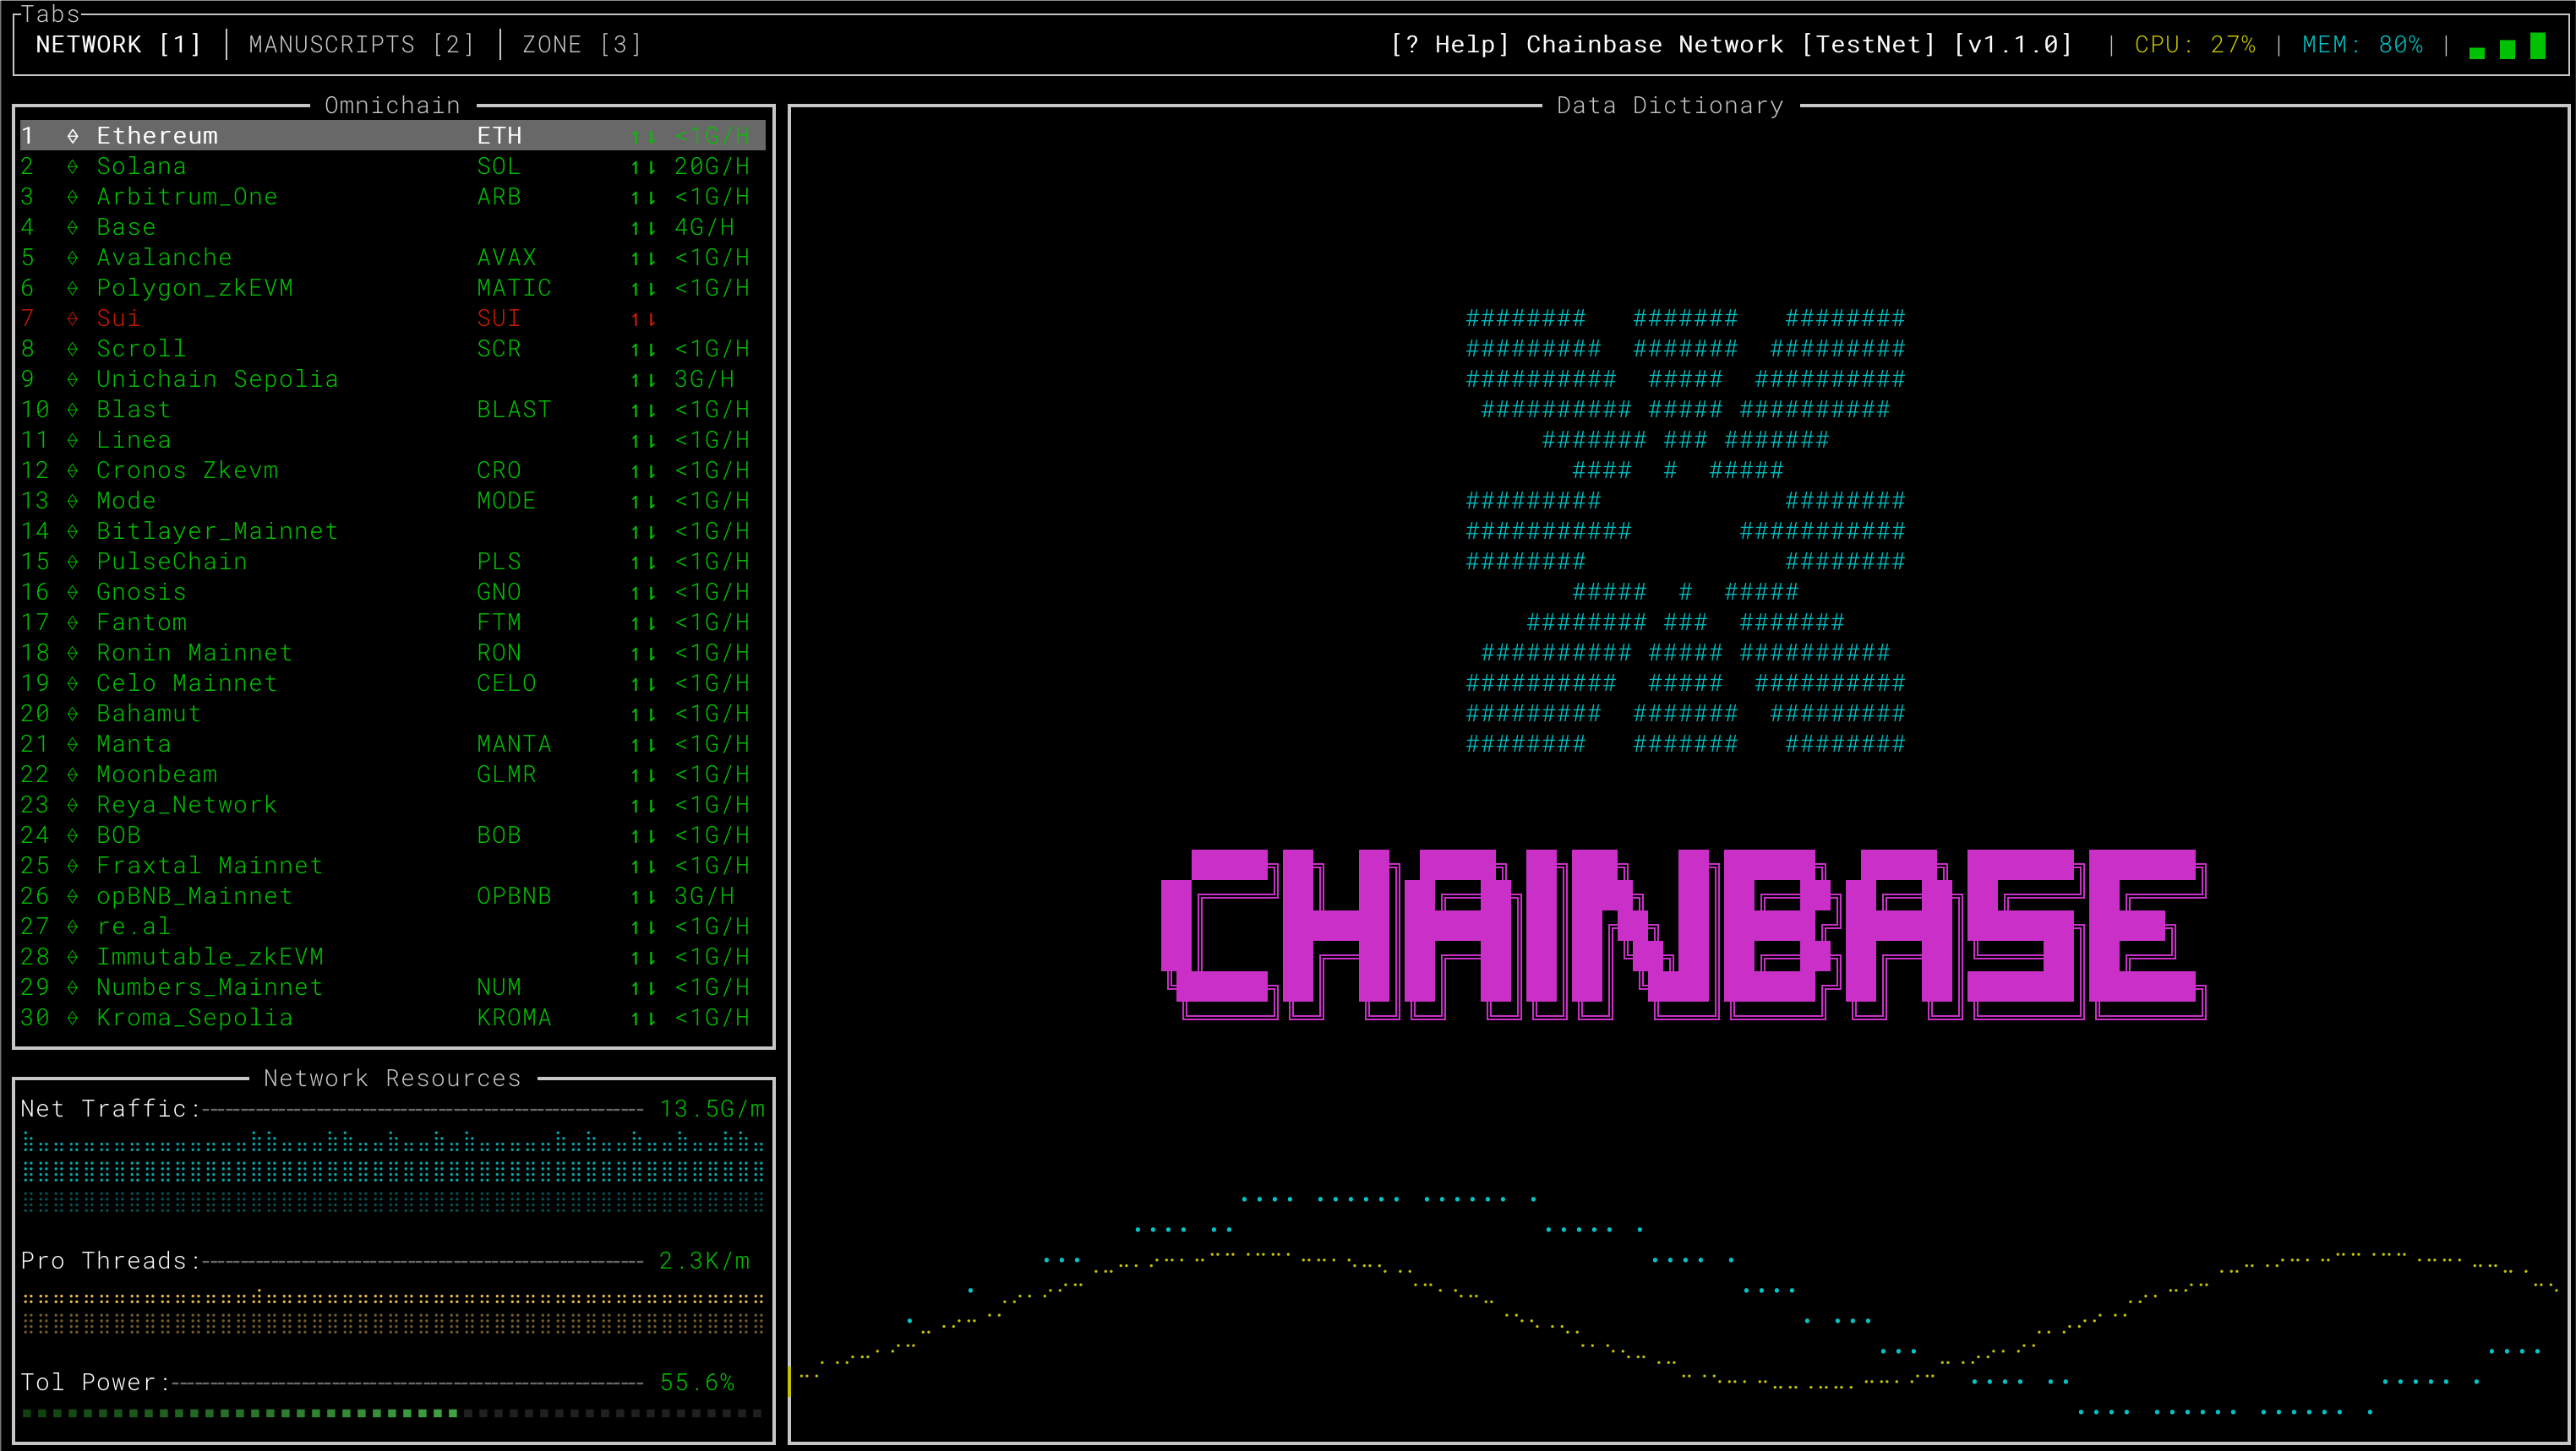Screen dimensions: 2576x1451
Task: Click the AVAX ticker symbol
Action: coord(506,258)
